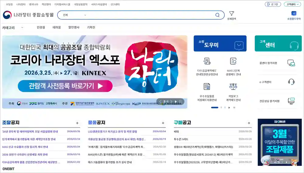Open 전문상담 원격지원 computer icon
The height and width of the screenshot is (173, 304).
click(291, 101)
